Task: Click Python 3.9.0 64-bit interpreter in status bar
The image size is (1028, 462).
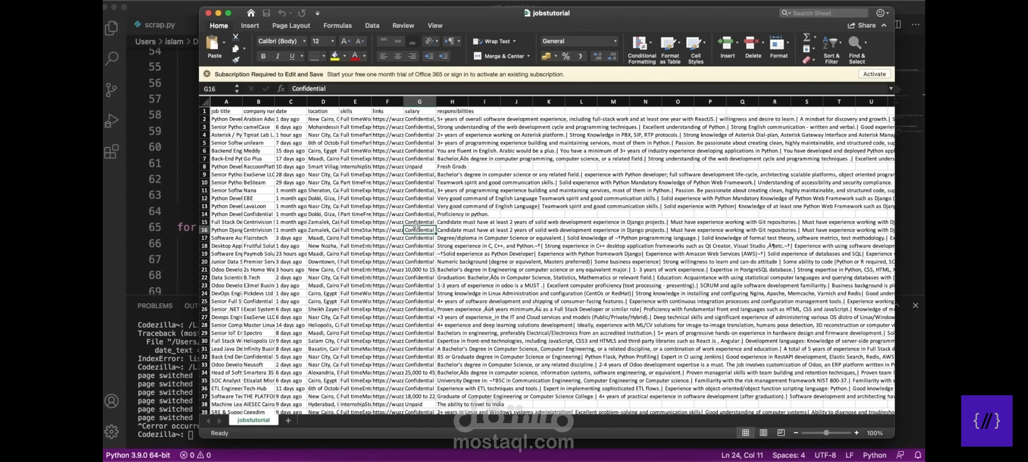Action: pos(138,455)
